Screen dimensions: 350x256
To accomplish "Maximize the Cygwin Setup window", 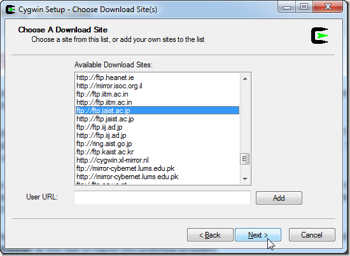I will [304, 7].
